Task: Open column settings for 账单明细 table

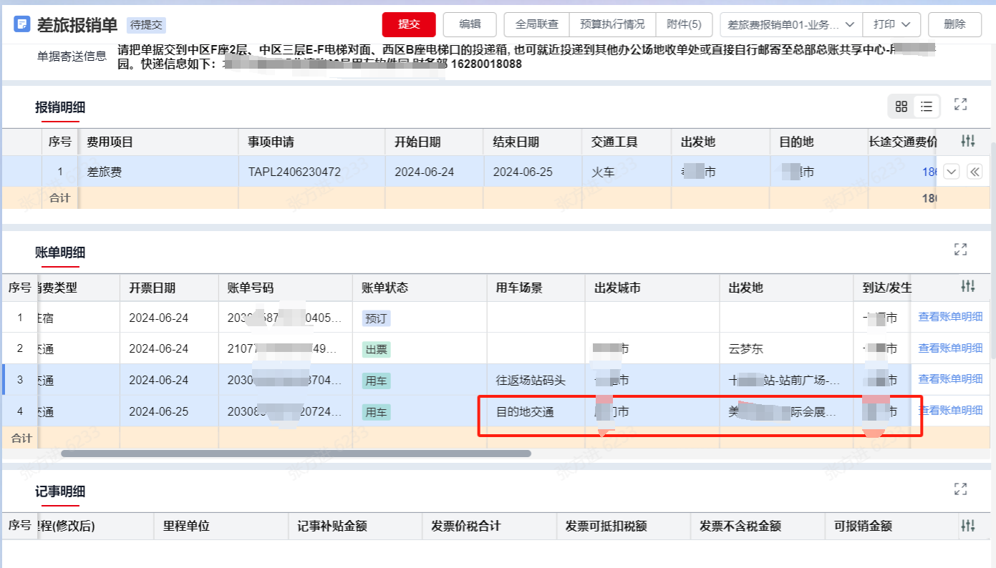Action: point(967,287)
